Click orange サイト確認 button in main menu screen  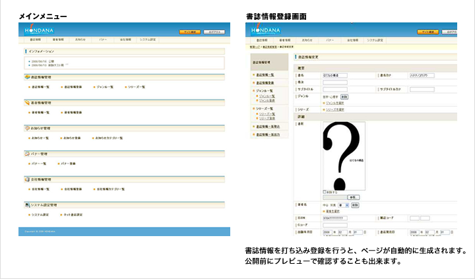pyautogui.click(x=190, y=32)
